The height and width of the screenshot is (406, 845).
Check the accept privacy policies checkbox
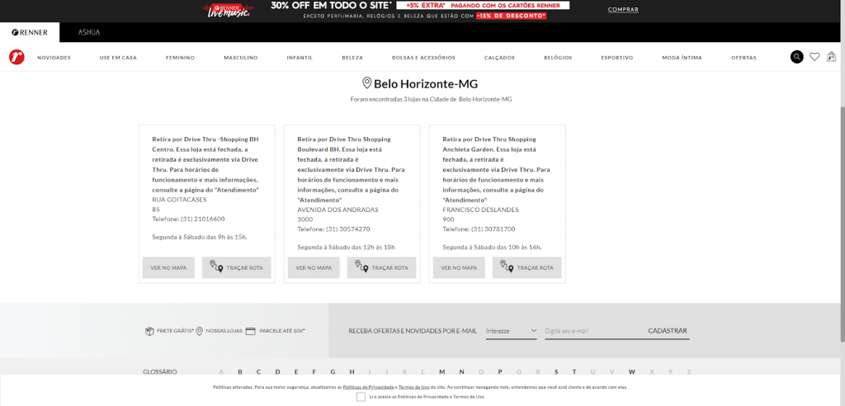pyautogui.click(x=361, y=397)
